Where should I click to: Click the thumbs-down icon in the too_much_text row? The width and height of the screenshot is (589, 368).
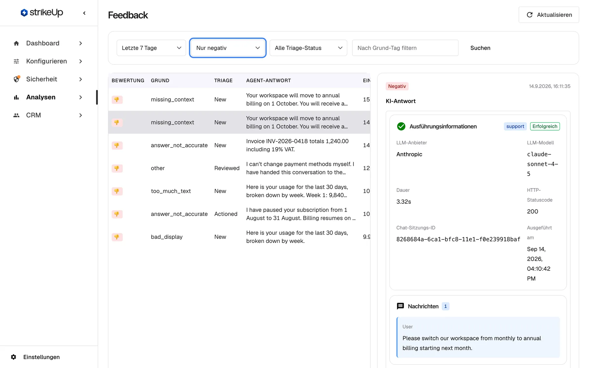pos(117,191)
